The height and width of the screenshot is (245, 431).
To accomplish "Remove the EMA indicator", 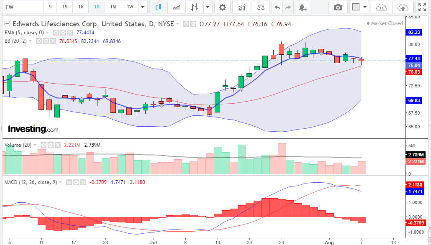I will 70,33.
